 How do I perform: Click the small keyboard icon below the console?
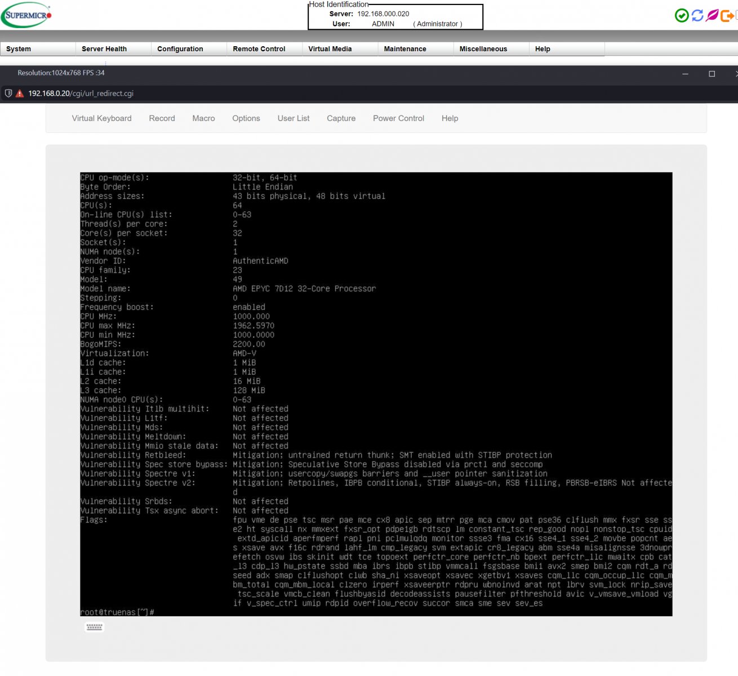pos(94,627)
